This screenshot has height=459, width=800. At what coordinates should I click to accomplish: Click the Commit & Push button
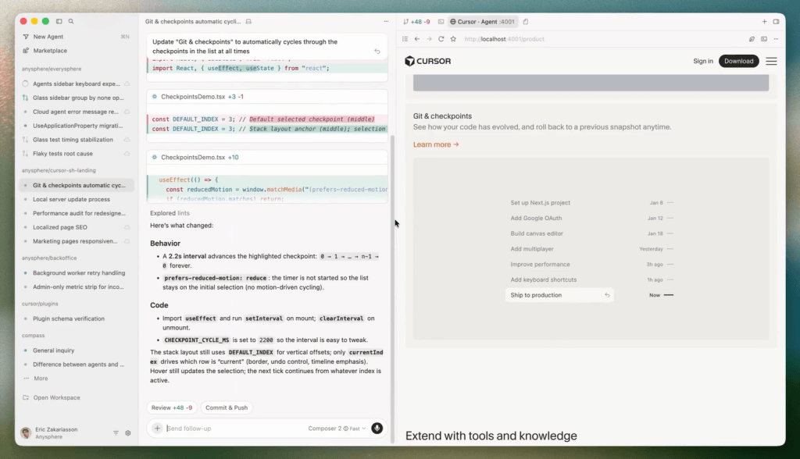coord(227,407)
